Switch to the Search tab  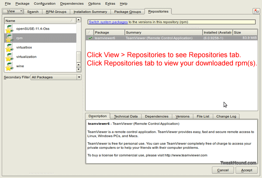(33, 12)
